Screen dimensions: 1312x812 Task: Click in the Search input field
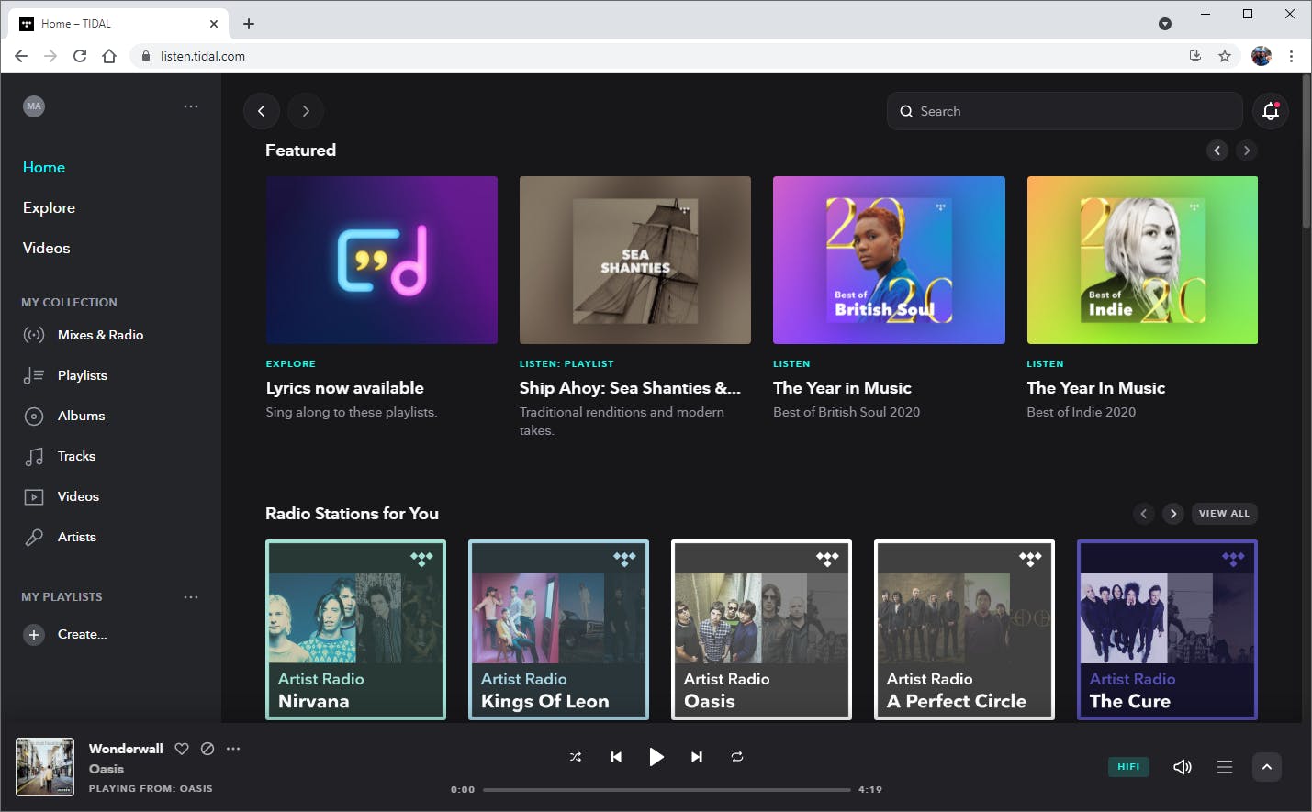click(1065, 111)
